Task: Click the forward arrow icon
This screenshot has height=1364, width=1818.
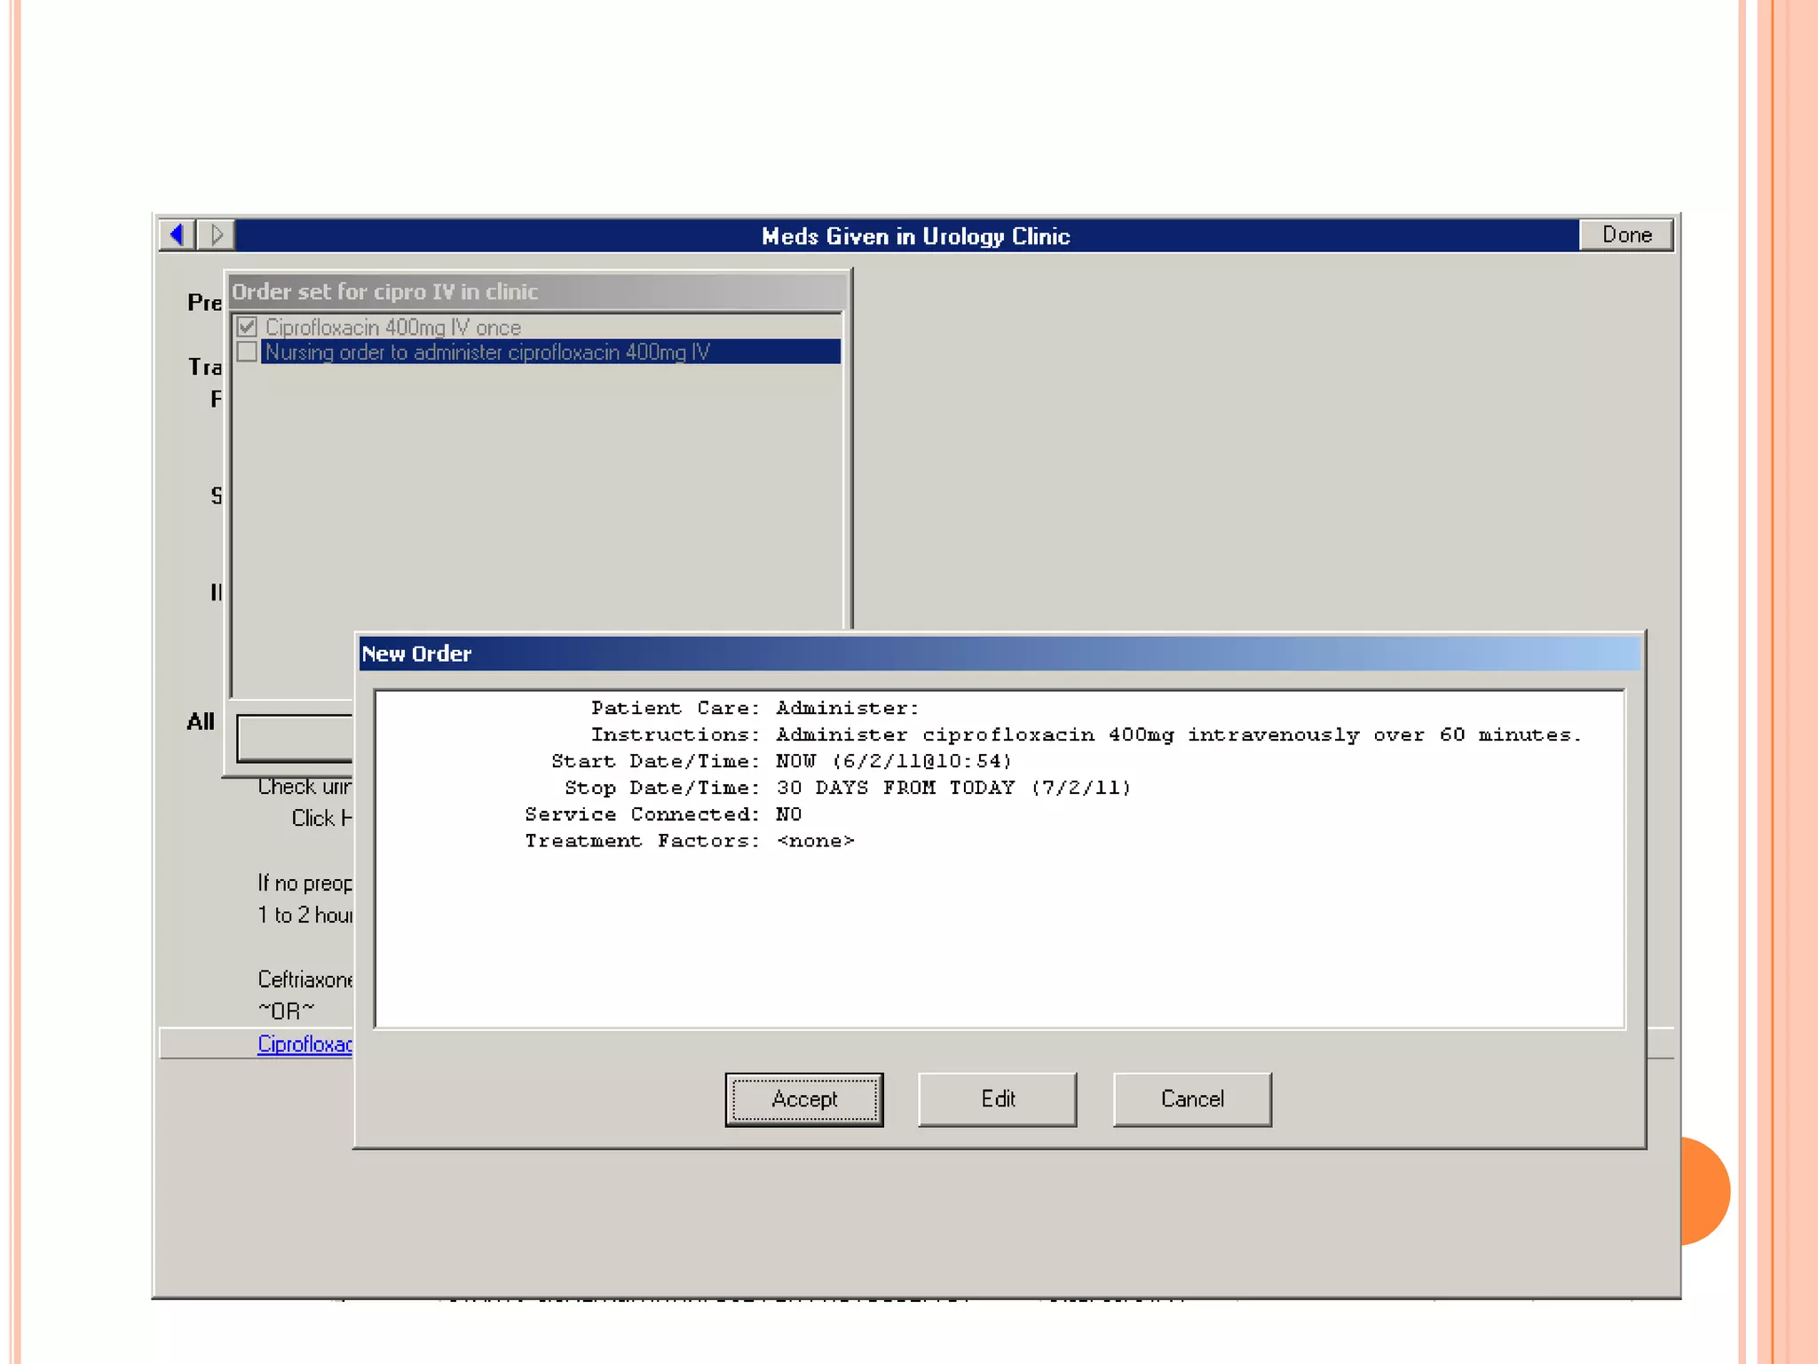Action: click(x=216, y=235)
